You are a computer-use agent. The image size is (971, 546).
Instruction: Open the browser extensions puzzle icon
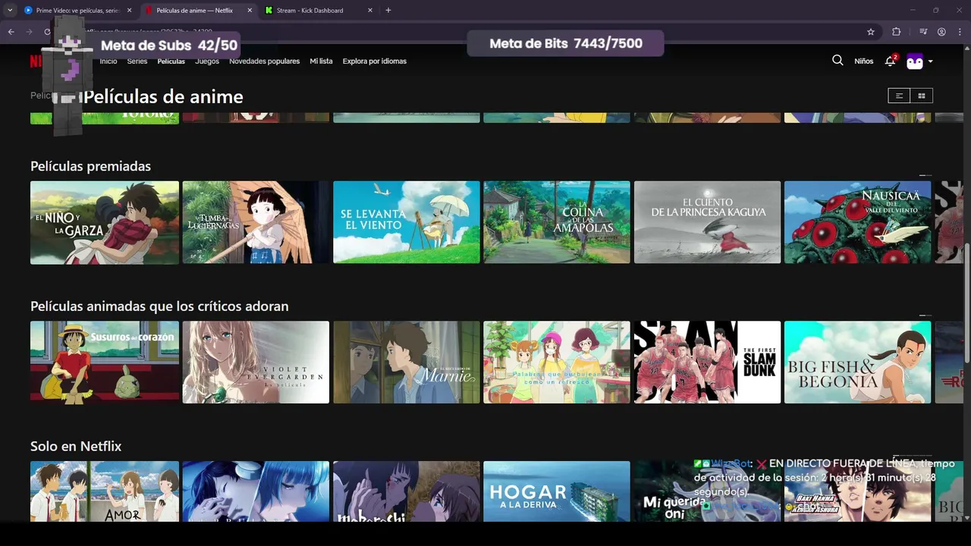click(x=897, y=32)
